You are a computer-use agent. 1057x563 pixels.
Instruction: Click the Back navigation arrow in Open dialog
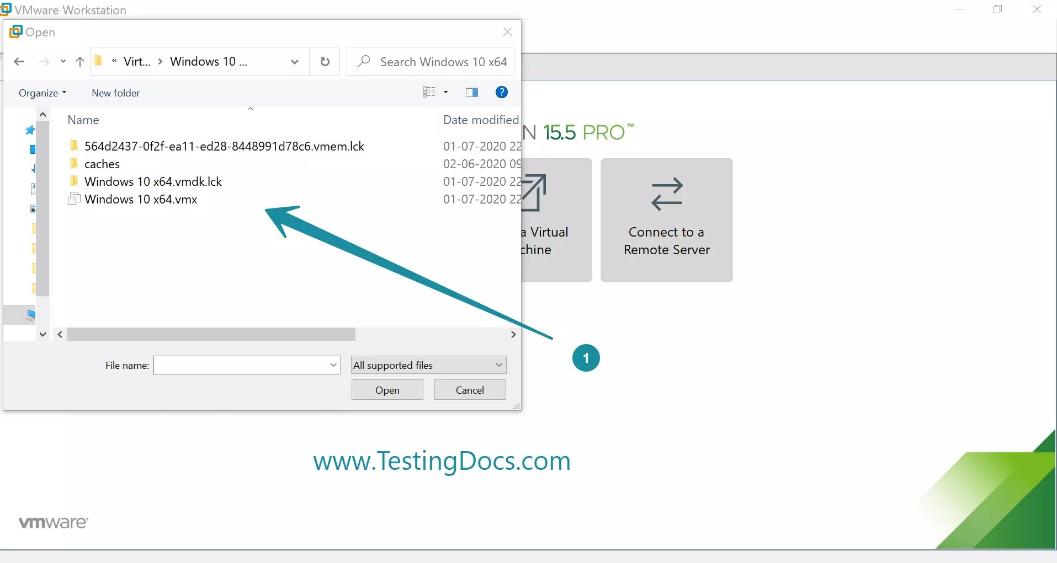[x=19, y=62]
